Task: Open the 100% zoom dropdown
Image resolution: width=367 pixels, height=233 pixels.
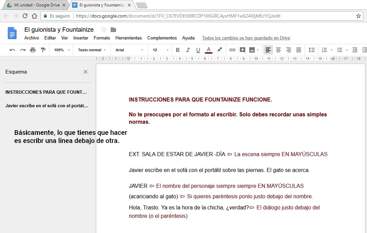Action: (62, 50)
